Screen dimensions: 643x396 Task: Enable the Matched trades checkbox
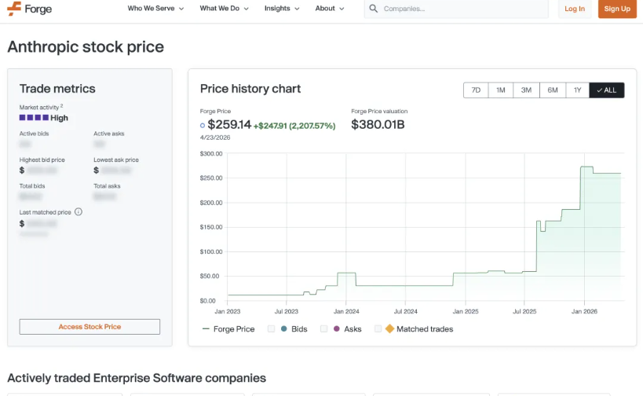click(378, 328)
